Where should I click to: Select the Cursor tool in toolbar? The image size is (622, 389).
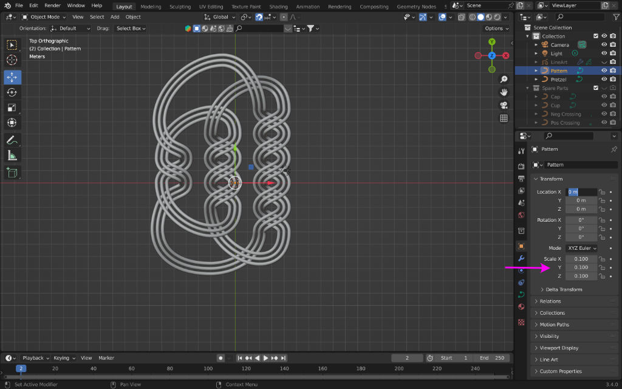[x=12, y=60]
